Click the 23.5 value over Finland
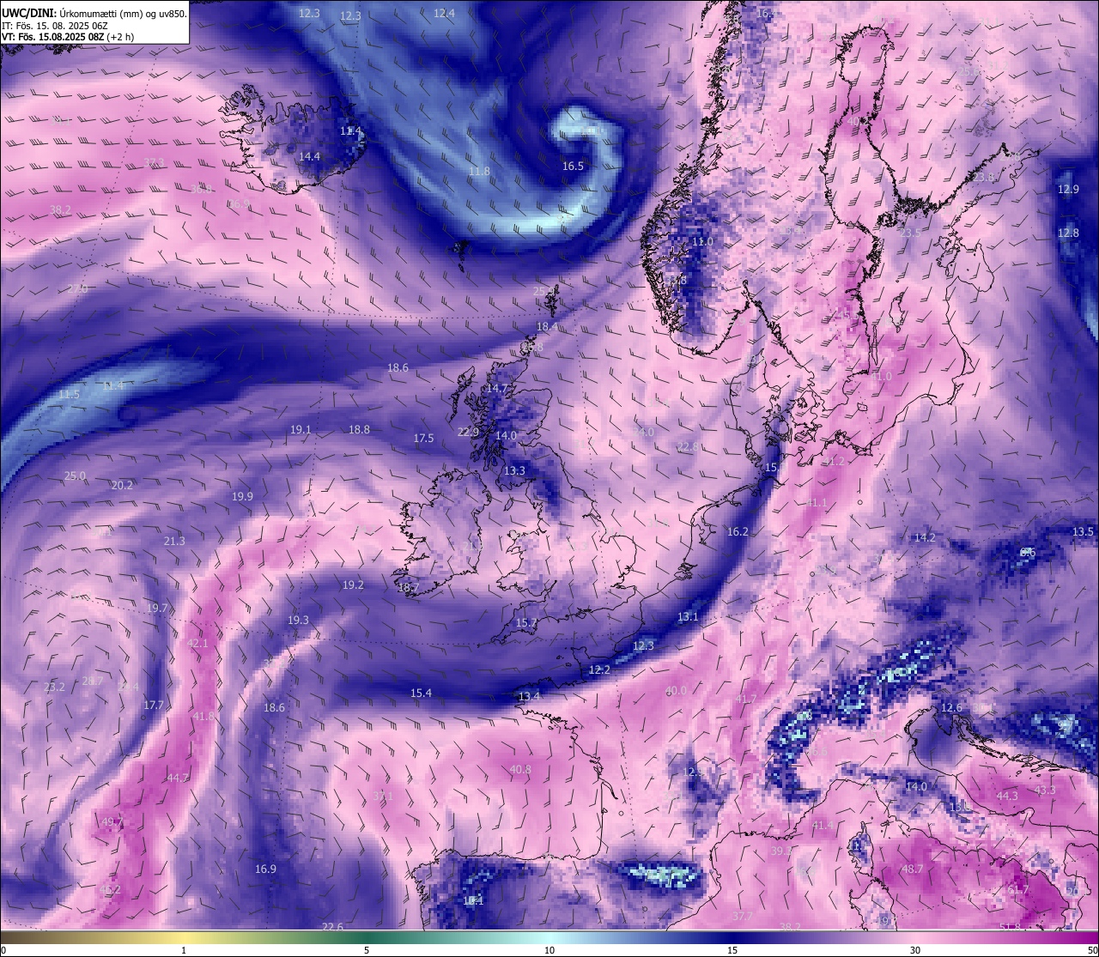 tap(909, 233)
